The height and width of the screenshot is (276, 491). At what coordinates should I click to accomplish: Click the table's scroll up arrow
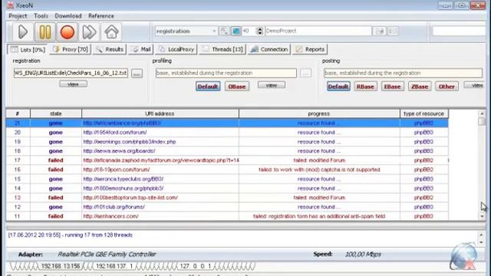482,113
